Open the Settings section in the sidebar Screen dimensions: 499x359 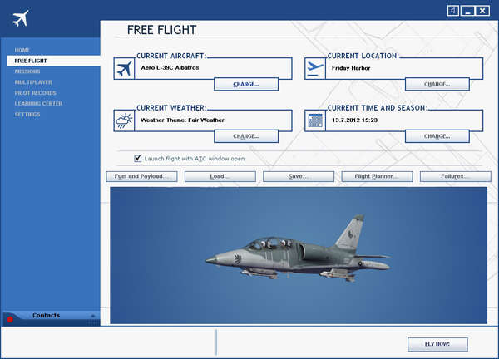pos(27,114)
